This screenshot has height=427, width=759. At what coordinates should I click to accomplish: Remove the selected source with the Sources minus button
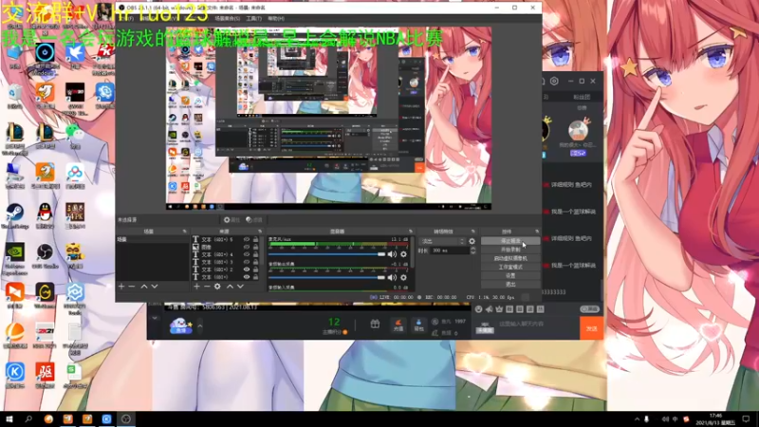(207, 287)
